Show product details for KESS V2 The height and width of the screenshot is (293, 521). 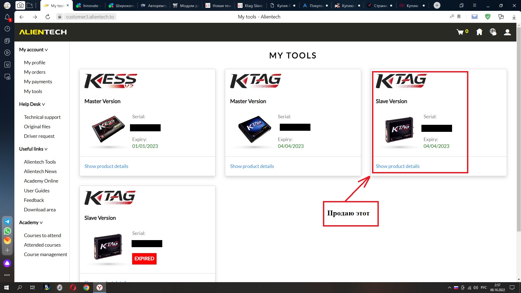pos(106,166)
